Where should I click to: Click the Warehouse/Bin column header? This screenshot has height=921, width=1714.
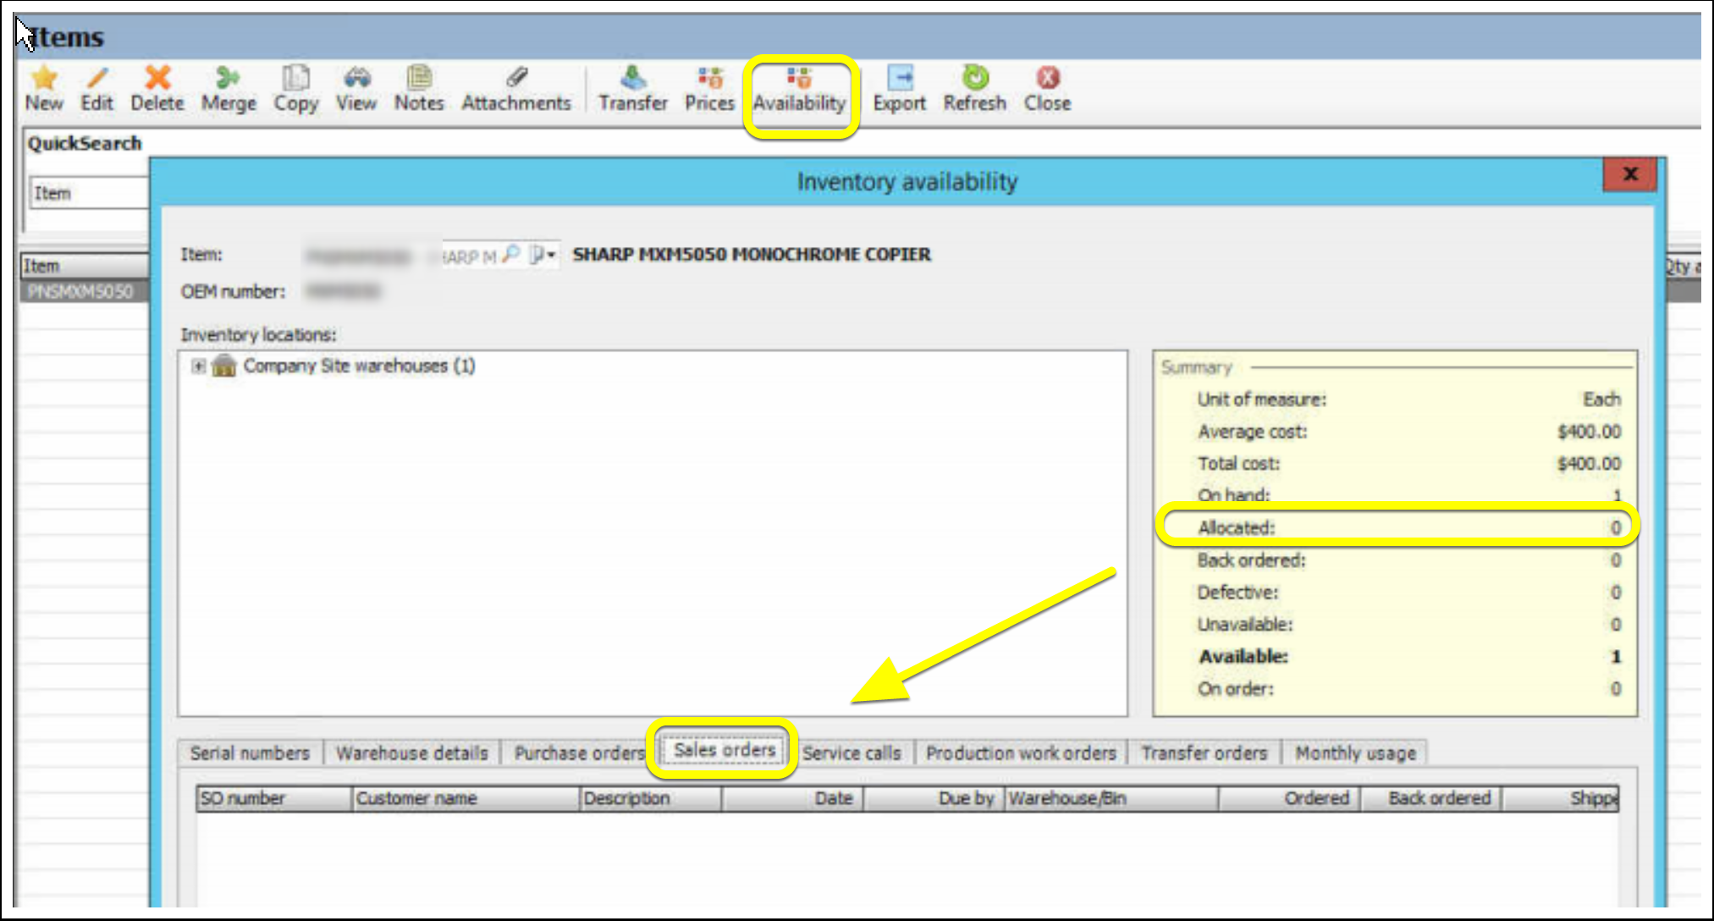1111,798
